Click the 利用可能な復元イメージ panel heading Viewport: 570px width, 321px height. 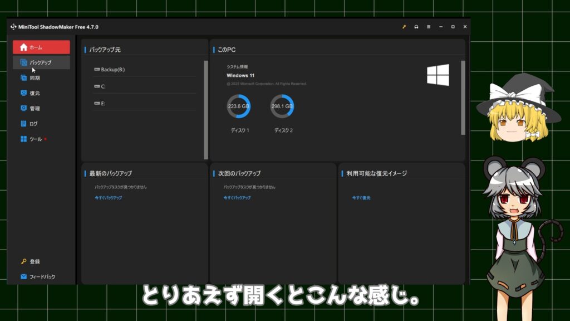click(x=377, y=173)
